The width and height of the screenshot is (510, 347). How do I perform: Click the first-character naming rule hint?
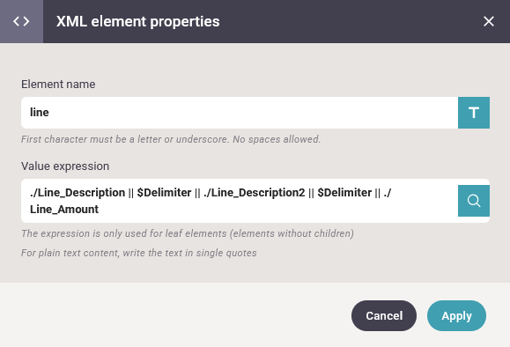[171, 139]
